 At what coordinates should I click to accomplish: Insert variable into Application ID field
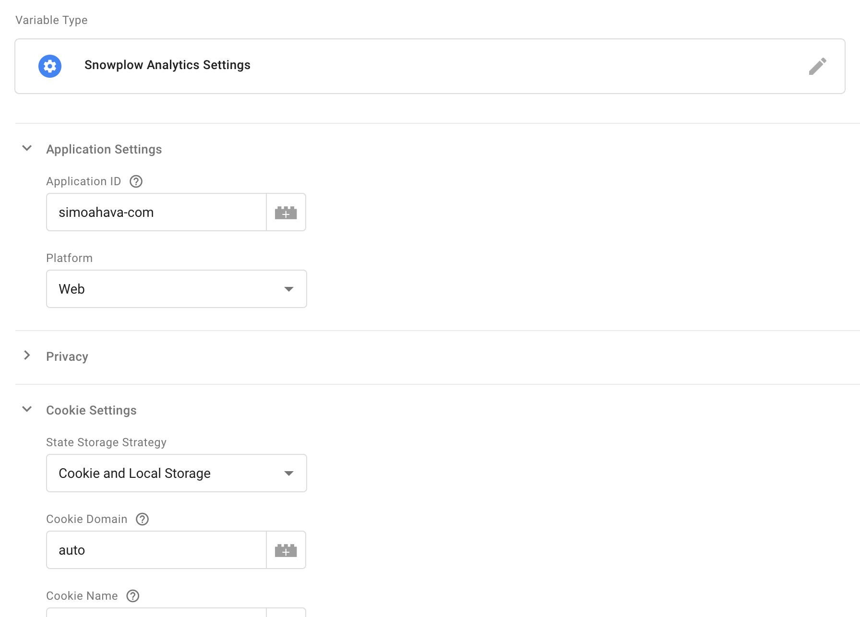(286, 212)
